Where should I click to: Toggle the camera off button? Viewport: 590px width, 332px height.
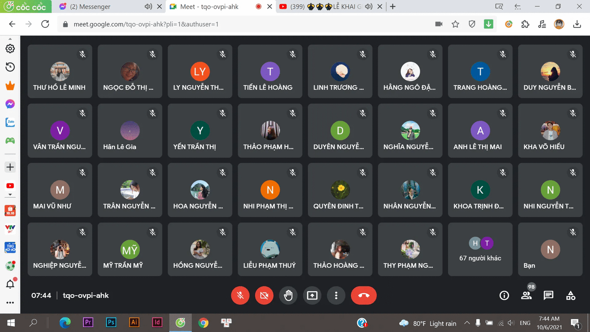[264, 295]
